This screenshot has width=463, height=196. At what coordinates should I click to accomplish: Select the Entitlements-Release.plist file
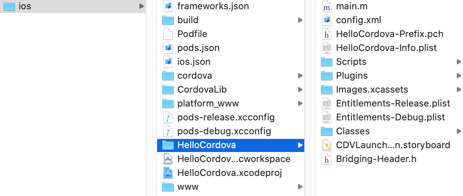click(393, 103)
